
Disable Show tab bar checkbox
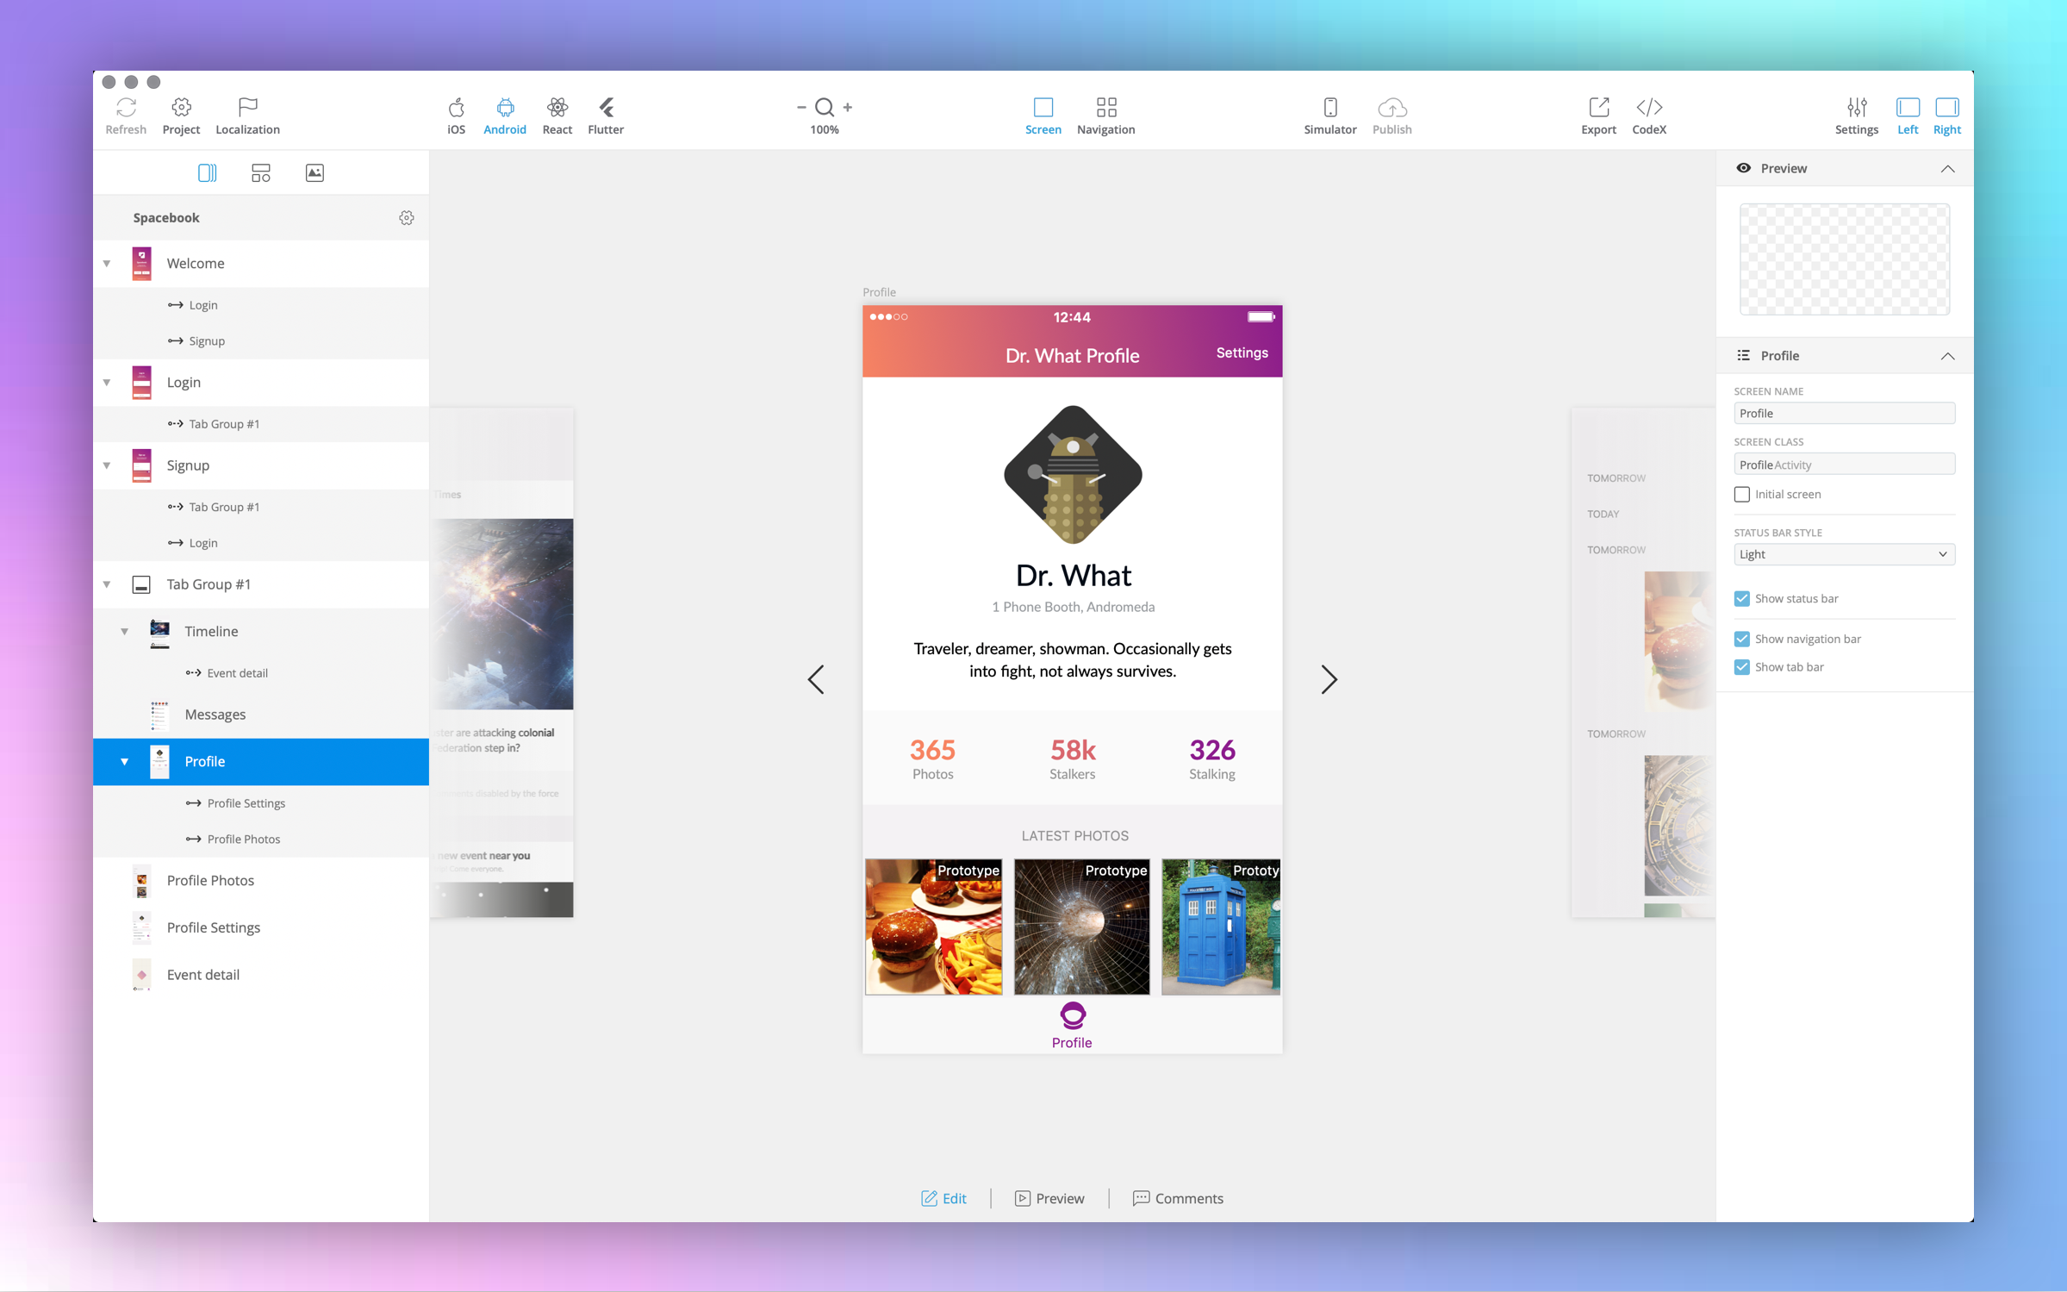[x=1742, y=667]
